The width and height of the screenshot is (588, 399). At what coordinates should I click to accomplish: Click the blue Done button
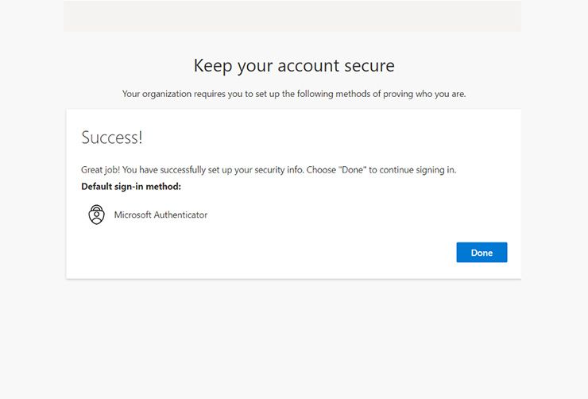[x=482, y=253]
